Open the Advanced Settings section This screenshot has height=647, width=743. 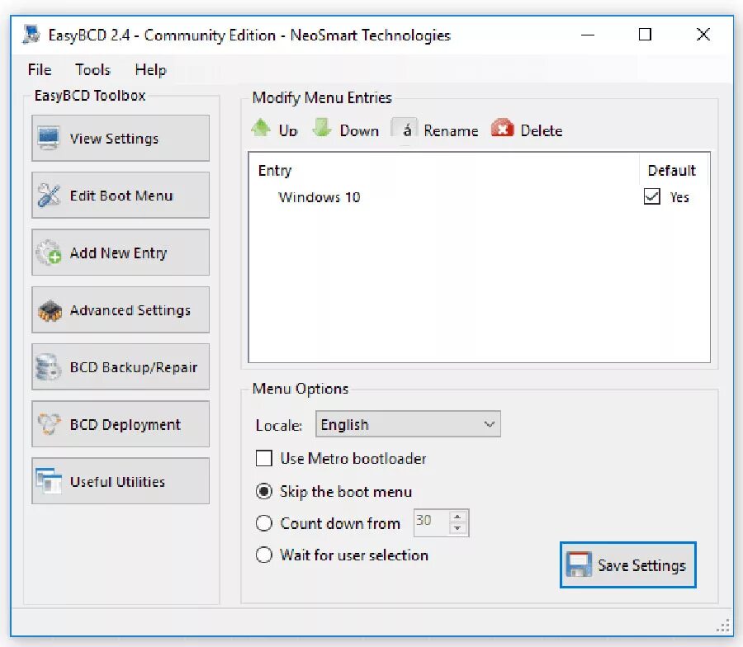[121, 309]
